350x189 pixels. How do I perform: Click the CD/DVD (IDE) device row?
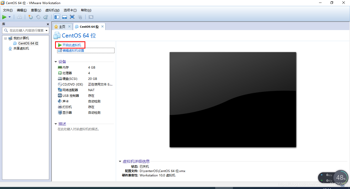(86, 84)
